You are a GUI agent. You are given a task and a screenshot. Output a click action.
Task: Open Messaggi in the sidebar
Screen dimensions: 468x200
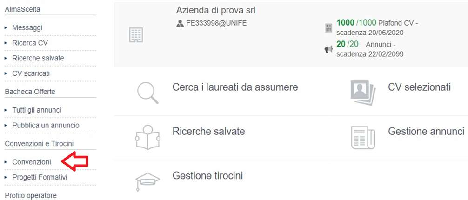pos(27,28)
